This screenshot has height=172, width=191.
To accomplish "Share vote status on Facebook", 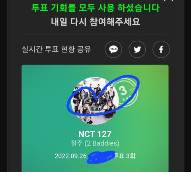I will point(161,49).
